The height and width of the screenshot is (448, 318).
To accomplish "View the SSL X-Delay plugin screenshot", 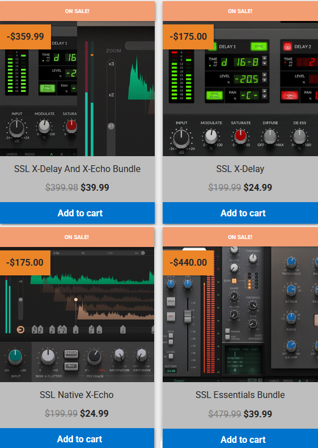I will (240, 89).
